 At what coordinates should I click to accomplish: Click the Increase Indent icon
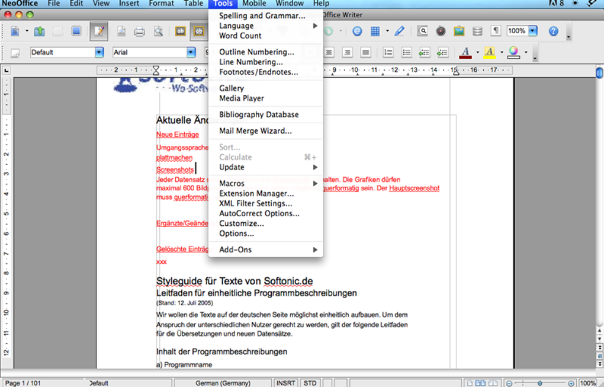(x=442, y=52)
